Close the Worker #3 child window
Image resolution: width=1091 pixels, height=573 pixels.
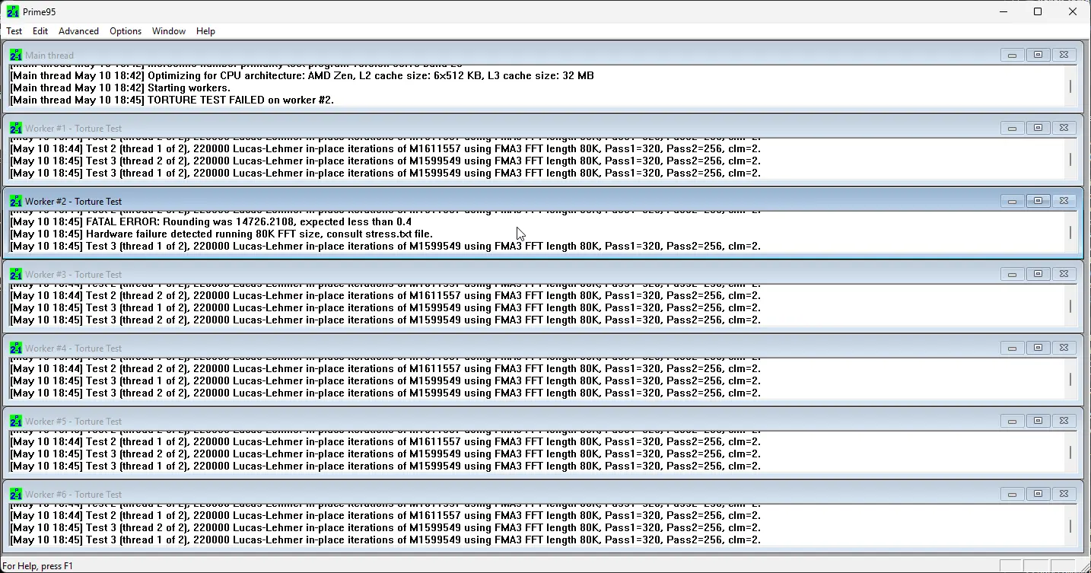(1064, 274)
